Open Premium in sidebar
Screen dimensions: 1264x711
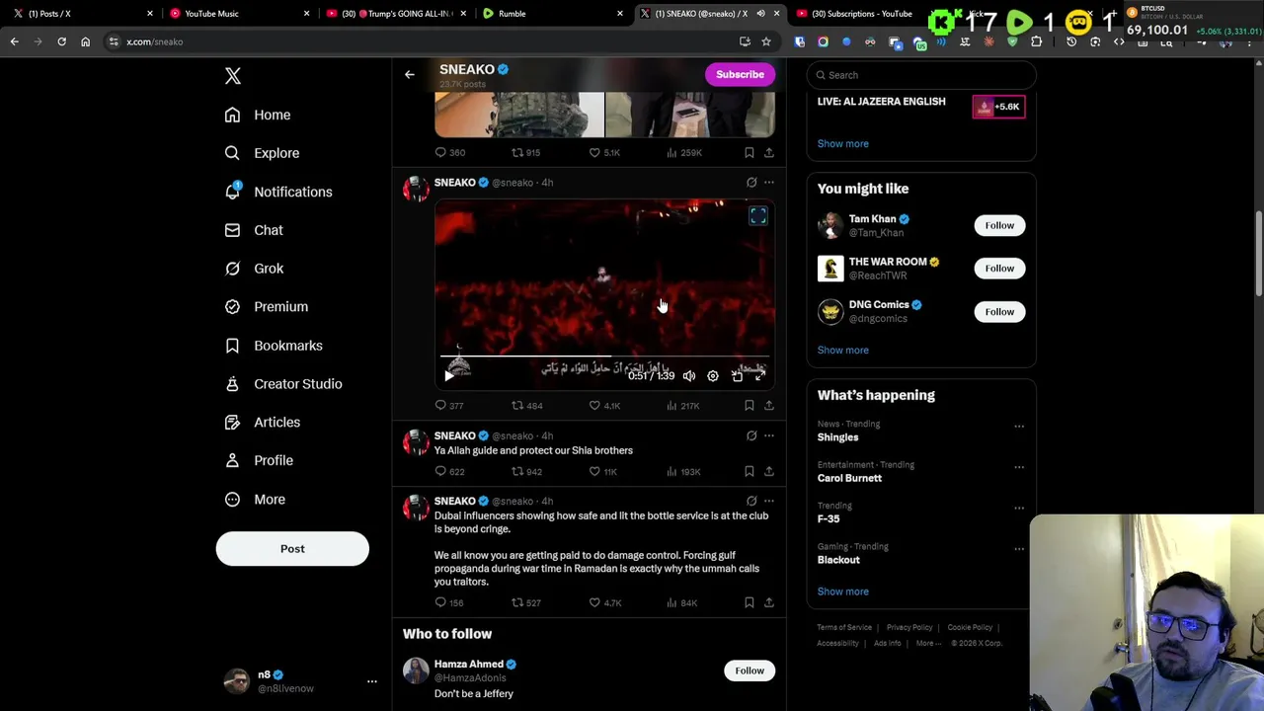click(266, 307)
